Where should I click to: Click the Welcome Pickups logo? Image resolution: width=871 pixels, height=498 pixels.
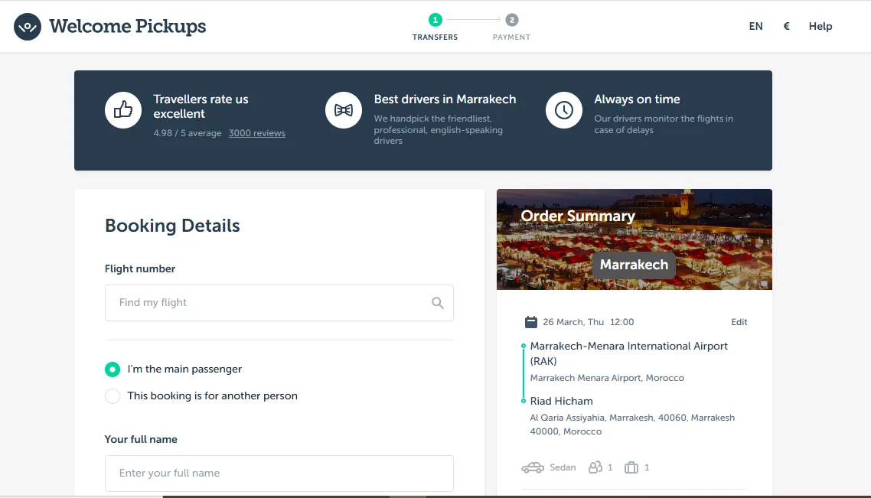[109, 26]
